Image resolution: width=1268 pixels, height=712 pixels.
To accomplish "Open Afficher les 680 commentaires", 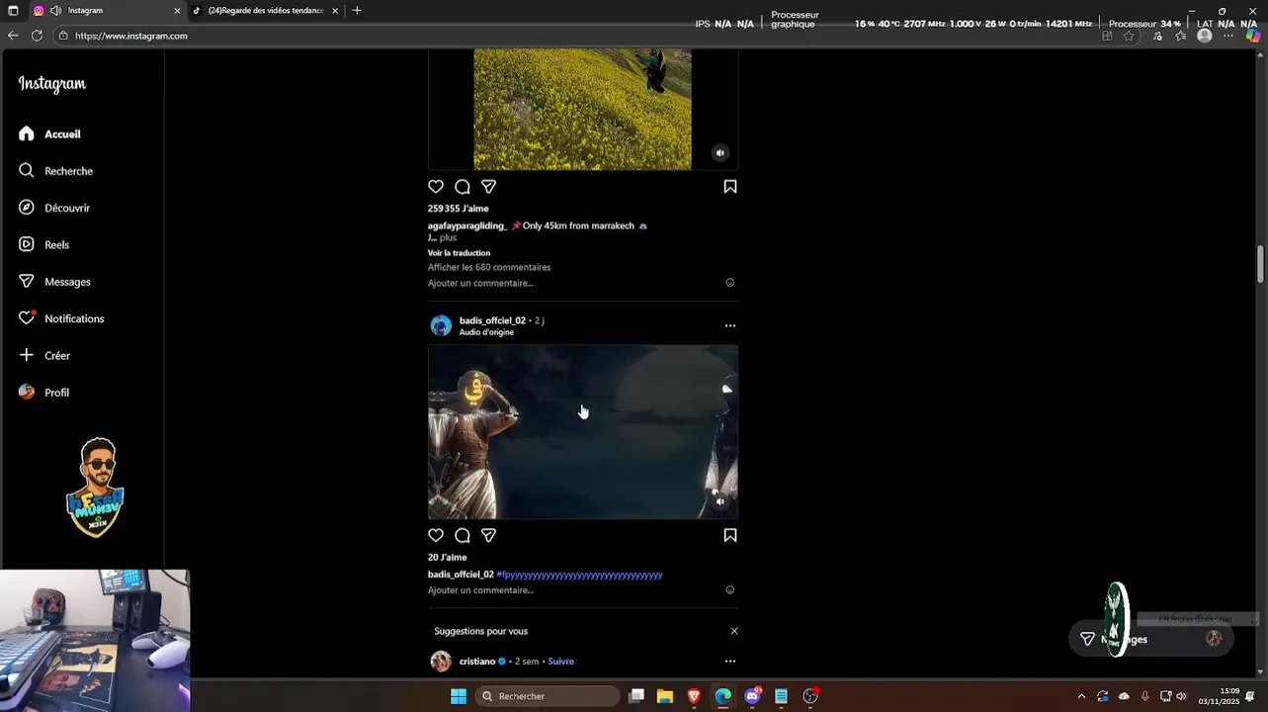I will coord(489,267).
